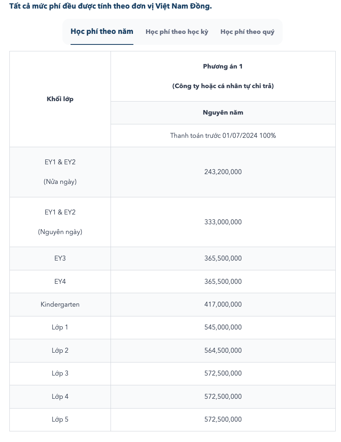Screen dimensions: 341x442
Task: Click the 545,000,000 fee value
Action: click(x=223, y=327)
